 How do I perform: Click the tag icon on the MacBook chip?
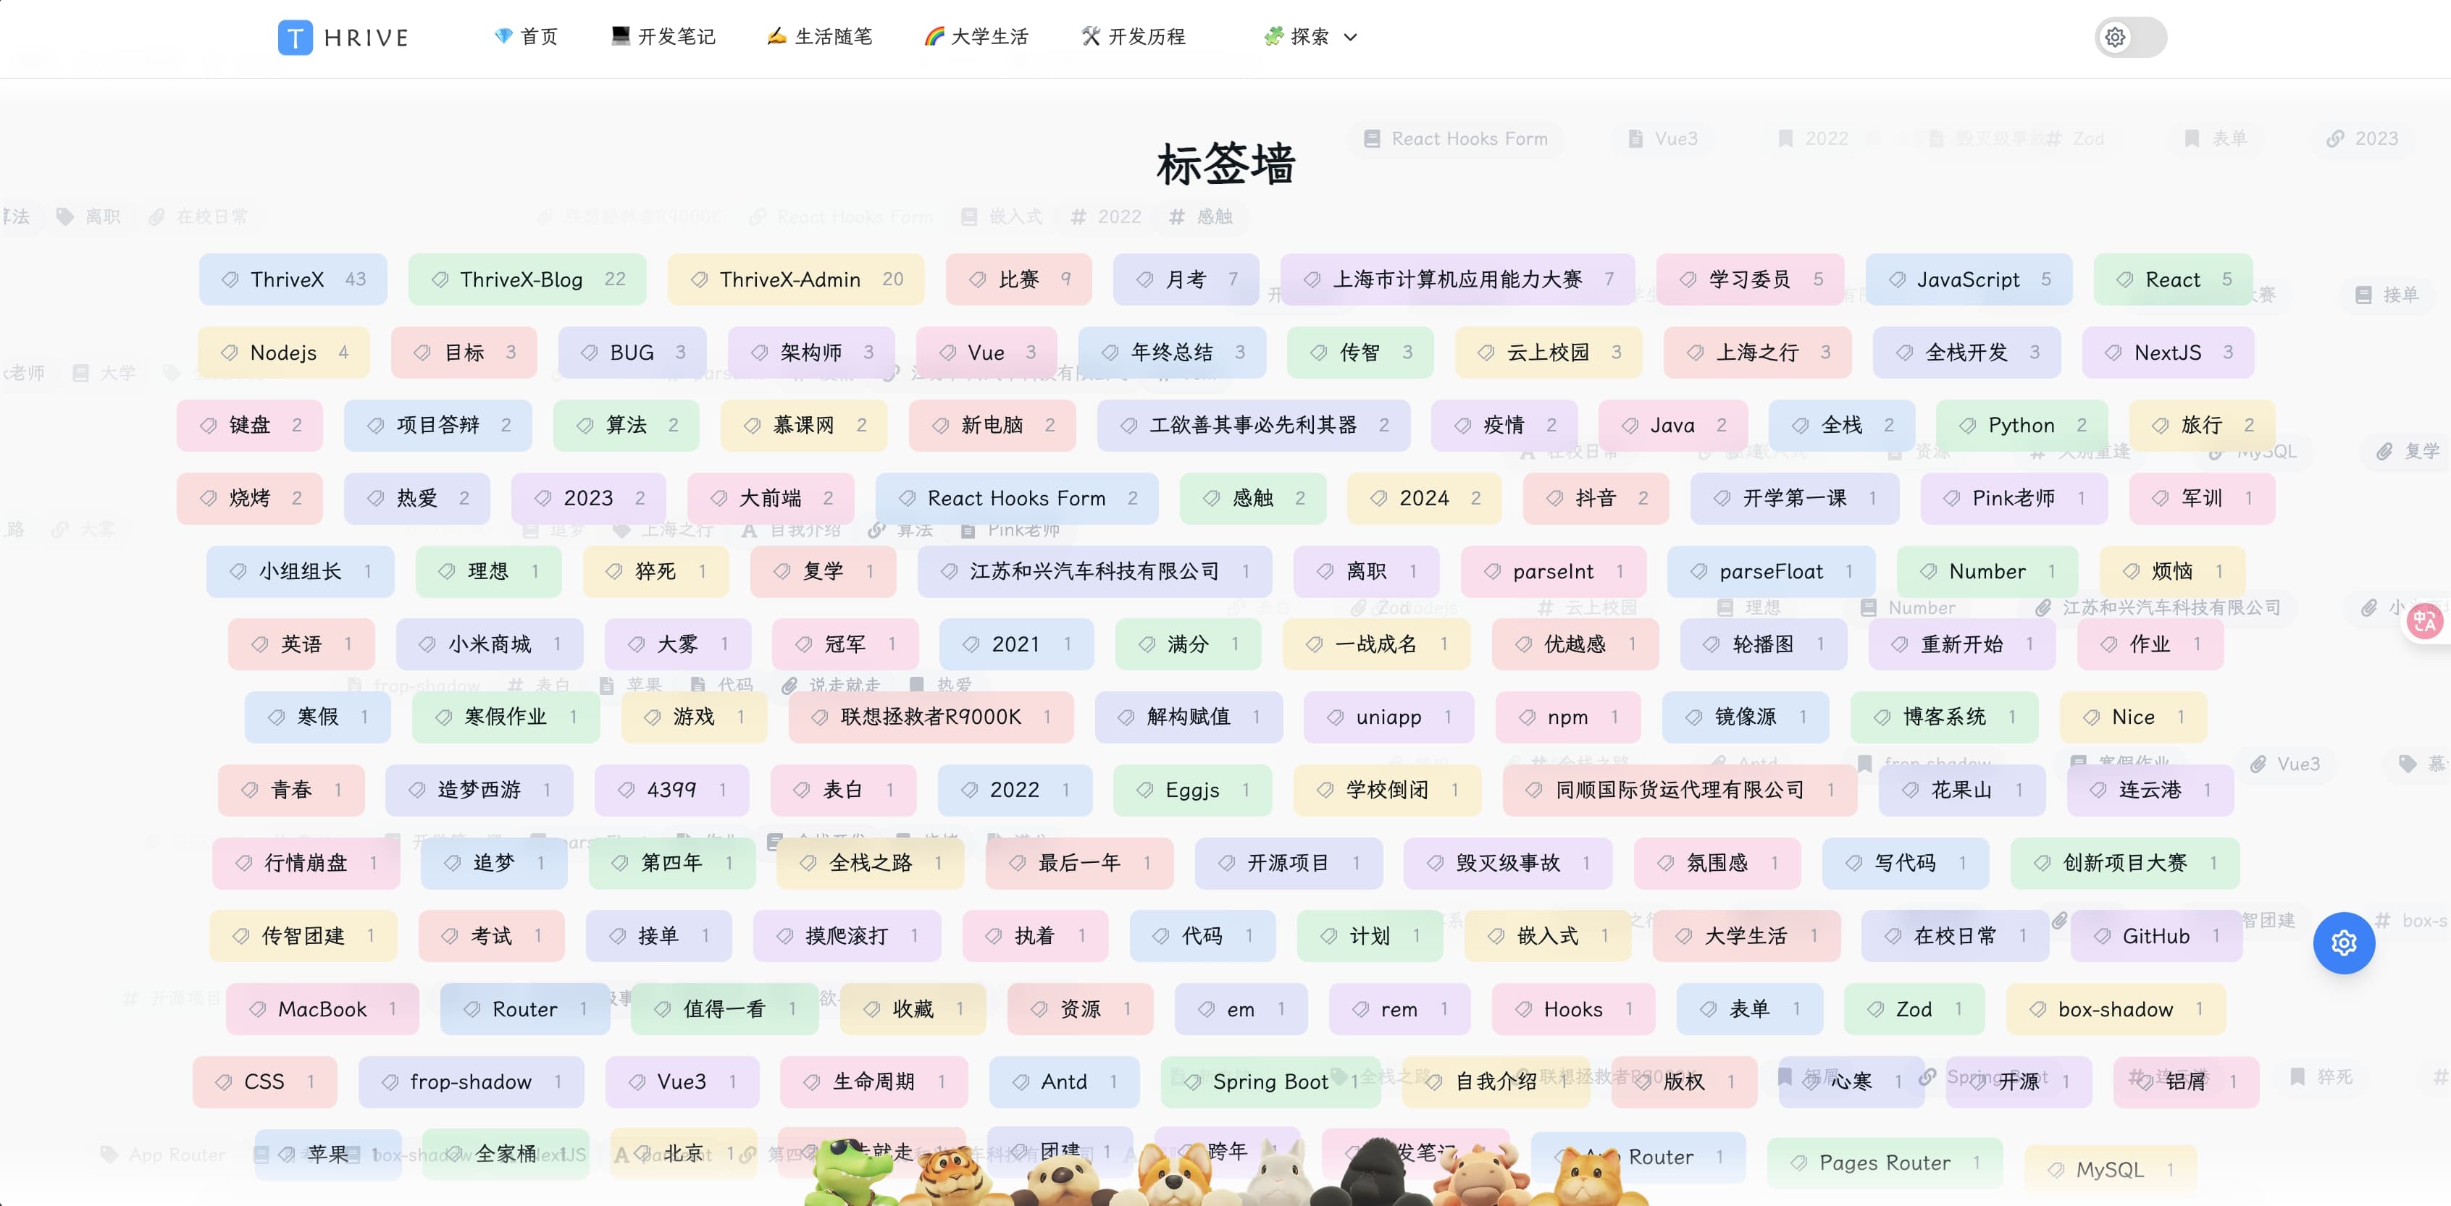[x=257, y=1009]
